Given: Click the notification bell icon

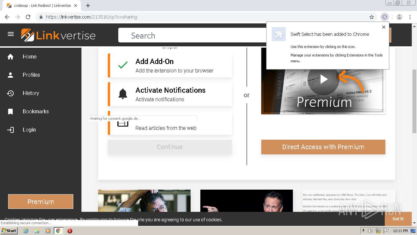Looking at the screenshot, I should click(123, 94).
